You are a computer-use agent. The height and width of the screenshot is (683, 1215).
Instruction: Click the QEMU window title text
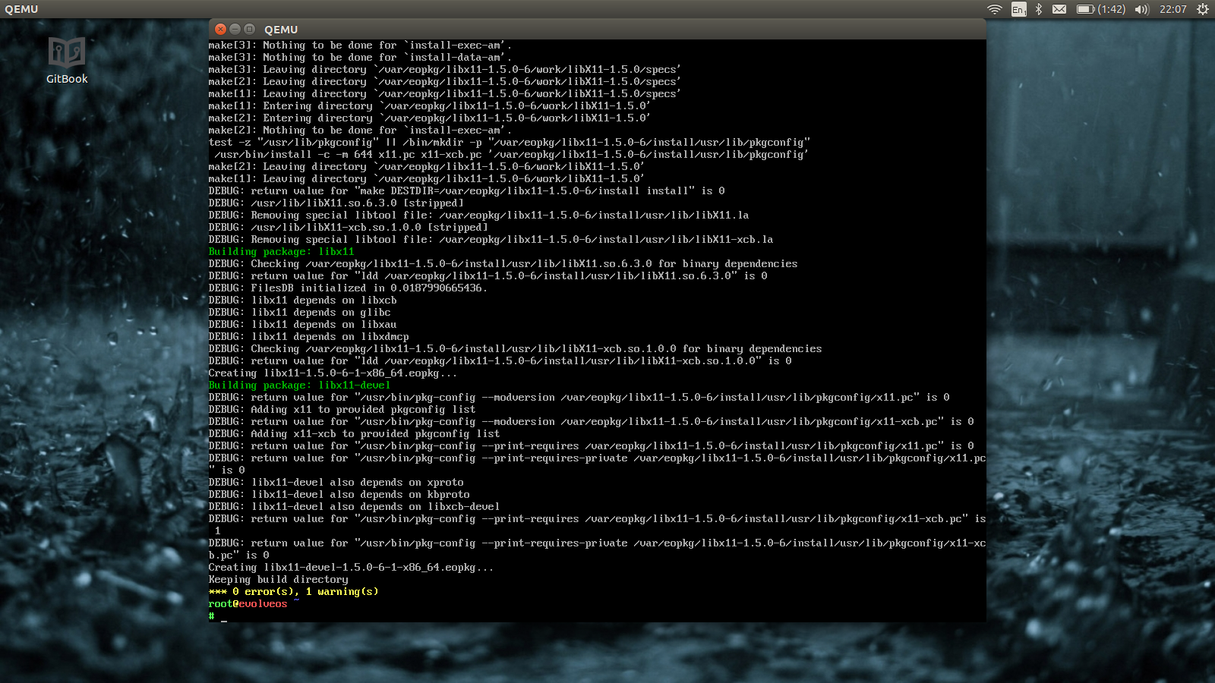281,30
